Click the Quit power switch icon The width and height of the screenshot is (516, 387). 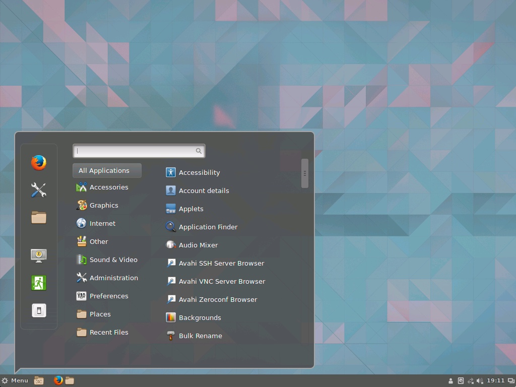(38, 310)
